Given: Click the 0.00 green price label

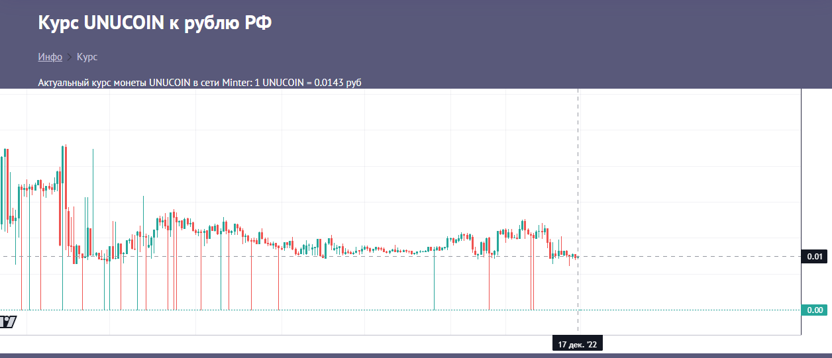Looking at the screenshot, I should [x=814, y=310].
